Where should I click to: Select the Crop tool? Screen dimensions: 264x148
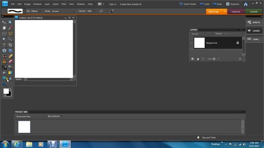(x=10, y=45)
